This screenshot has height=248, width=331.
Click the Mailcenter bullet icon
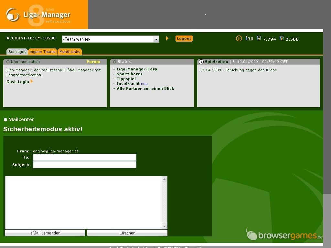pos(5,119)
